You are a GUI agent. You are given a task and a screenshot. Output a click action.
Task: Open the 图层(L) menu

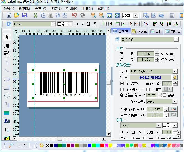pyautogui.click(x=56, y=8)
